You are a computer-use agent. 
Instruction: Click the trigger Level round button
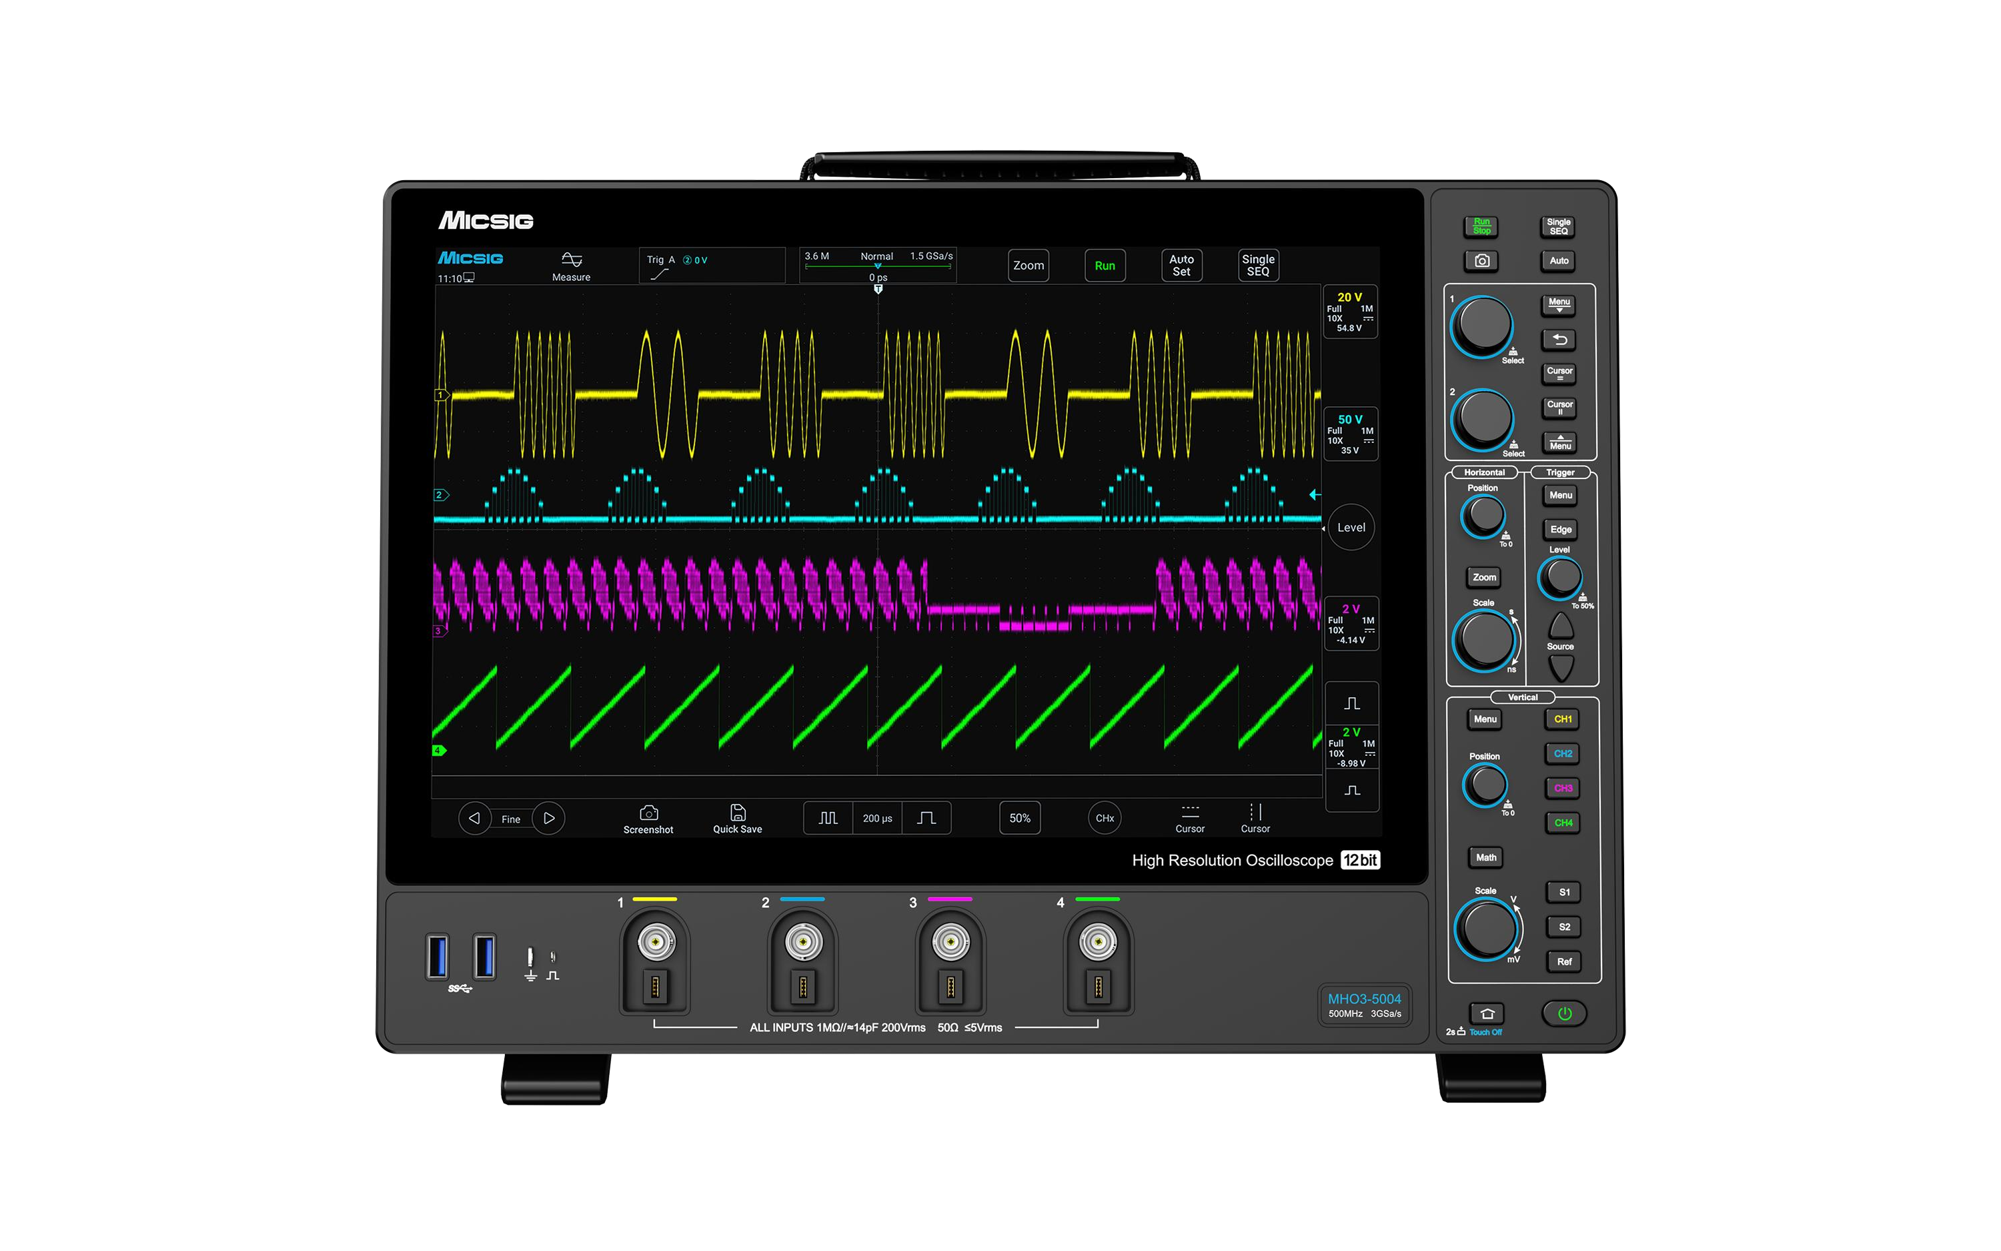tap(1351, 527)
